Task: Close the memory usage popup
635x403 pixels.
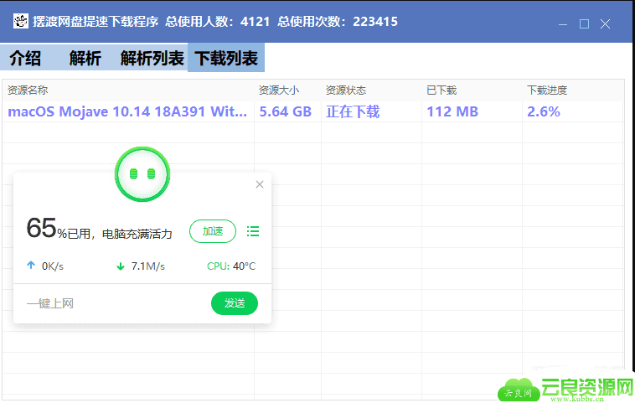Action: pyautogui.click(x=260, y=184)
